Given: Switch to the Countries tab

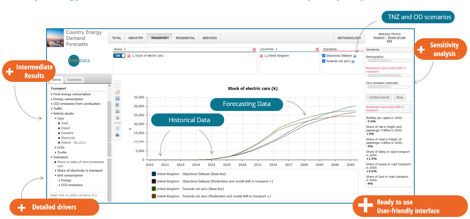Looking at the screenshot, I should point(74,79).
